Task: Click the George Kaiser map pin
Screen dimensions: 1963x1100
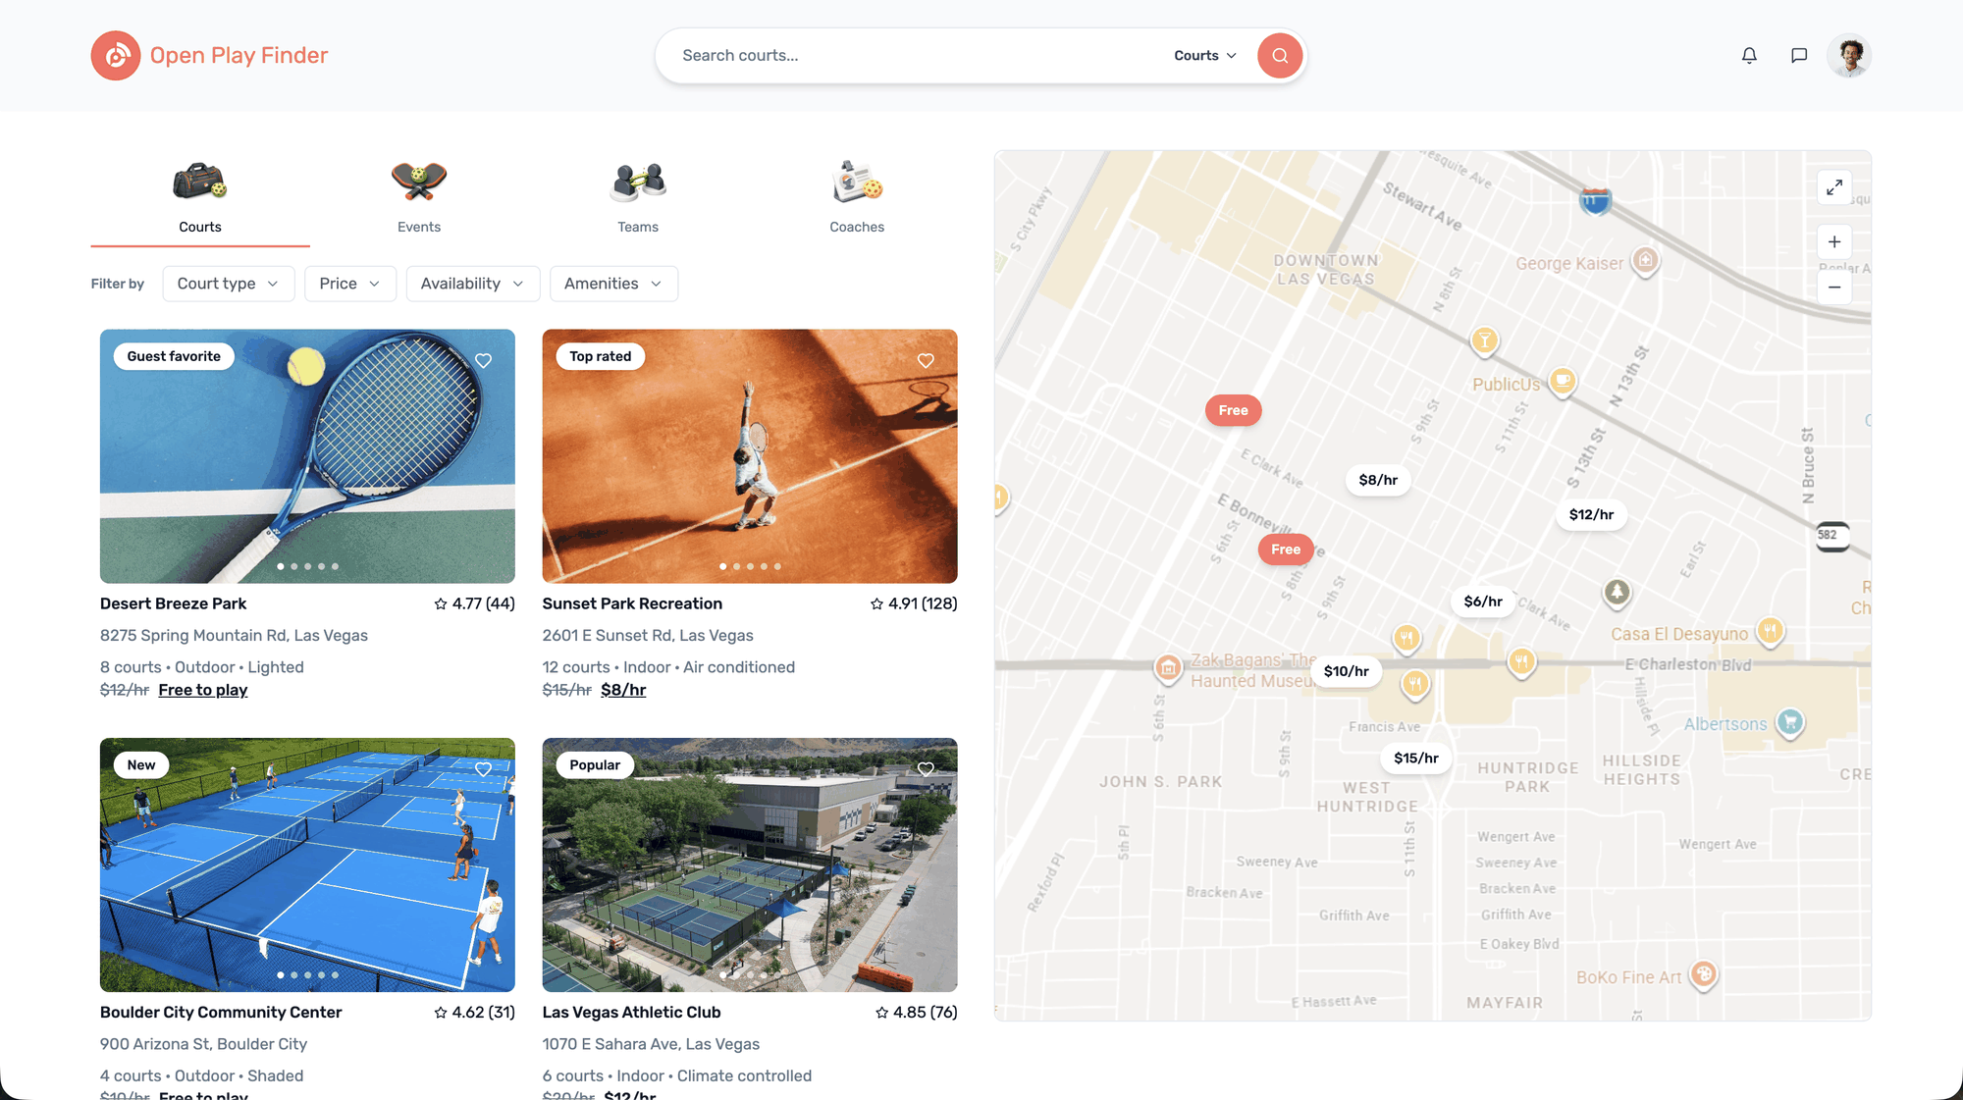Action: click(1646, 261)
